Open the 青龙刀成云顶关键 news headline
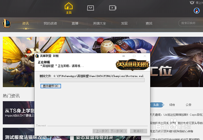This screenshot has height=140, width=203. tap(172, 131)
